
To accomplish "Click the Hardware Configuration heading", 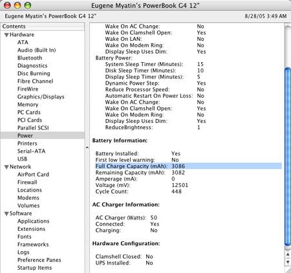I will [126, 243].
